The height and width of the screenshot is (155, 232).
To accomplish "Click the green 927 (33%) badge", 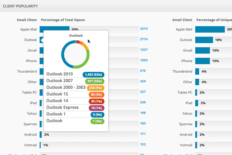I will (95, 81).
